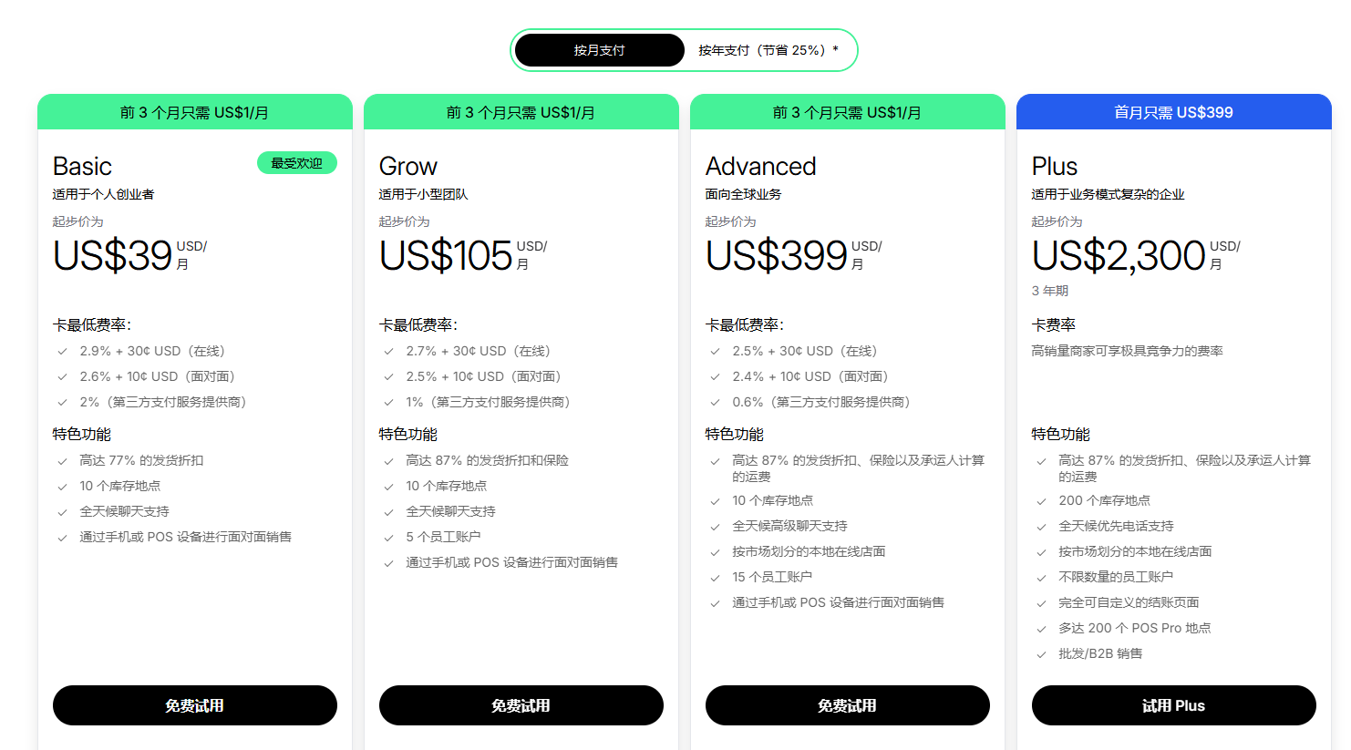Click the checkmark next to 按市场划分的本地在线店面 under Plus

click(1040, 551)
